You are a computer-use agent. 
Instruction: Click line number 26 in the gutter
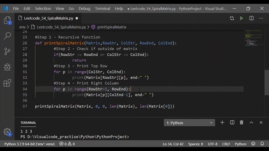point(25,43)
